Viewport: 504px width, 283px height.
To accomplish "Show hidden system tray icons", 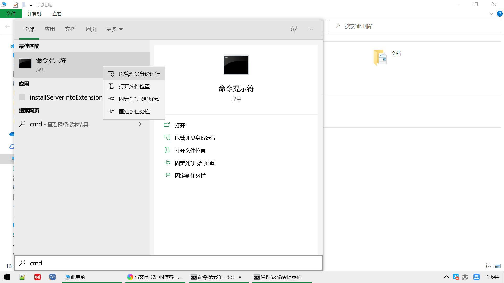I will 446,277.
